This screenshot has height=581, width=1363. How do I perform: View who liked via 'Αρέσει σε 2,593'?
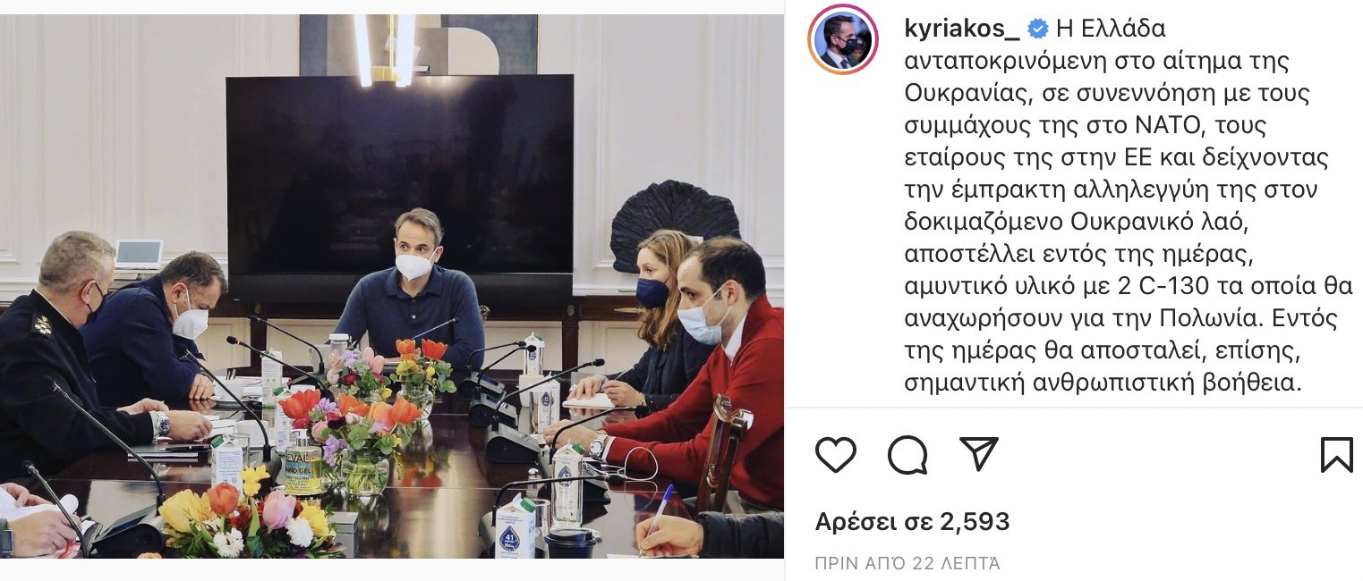coord(912,522)
